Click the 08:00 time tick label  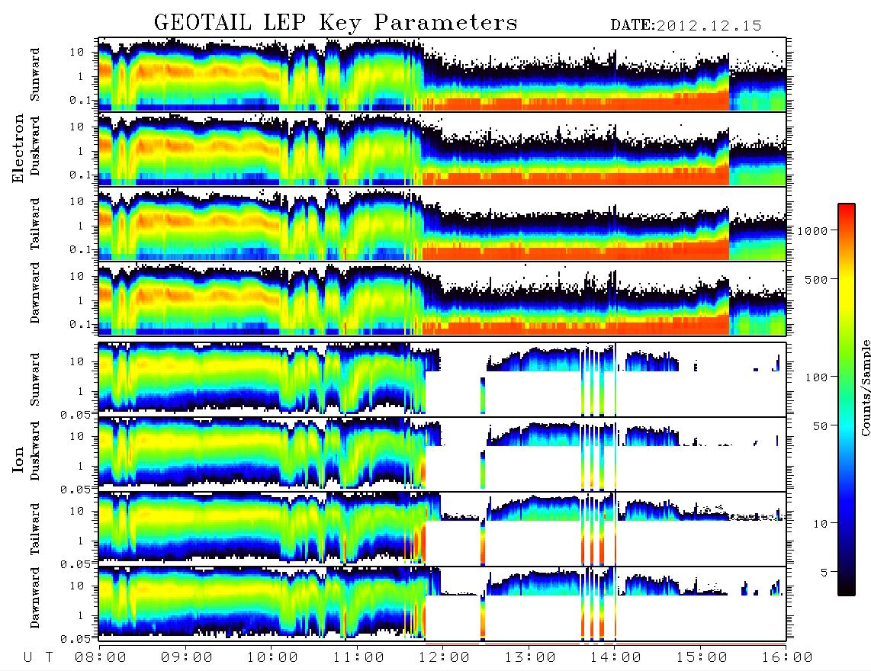click(x=101, y=658)
